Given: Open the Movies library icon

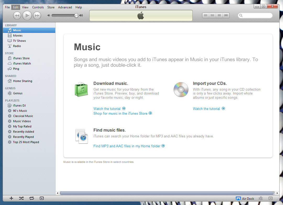Looking at the screenshot, I should tap(10, 36).
